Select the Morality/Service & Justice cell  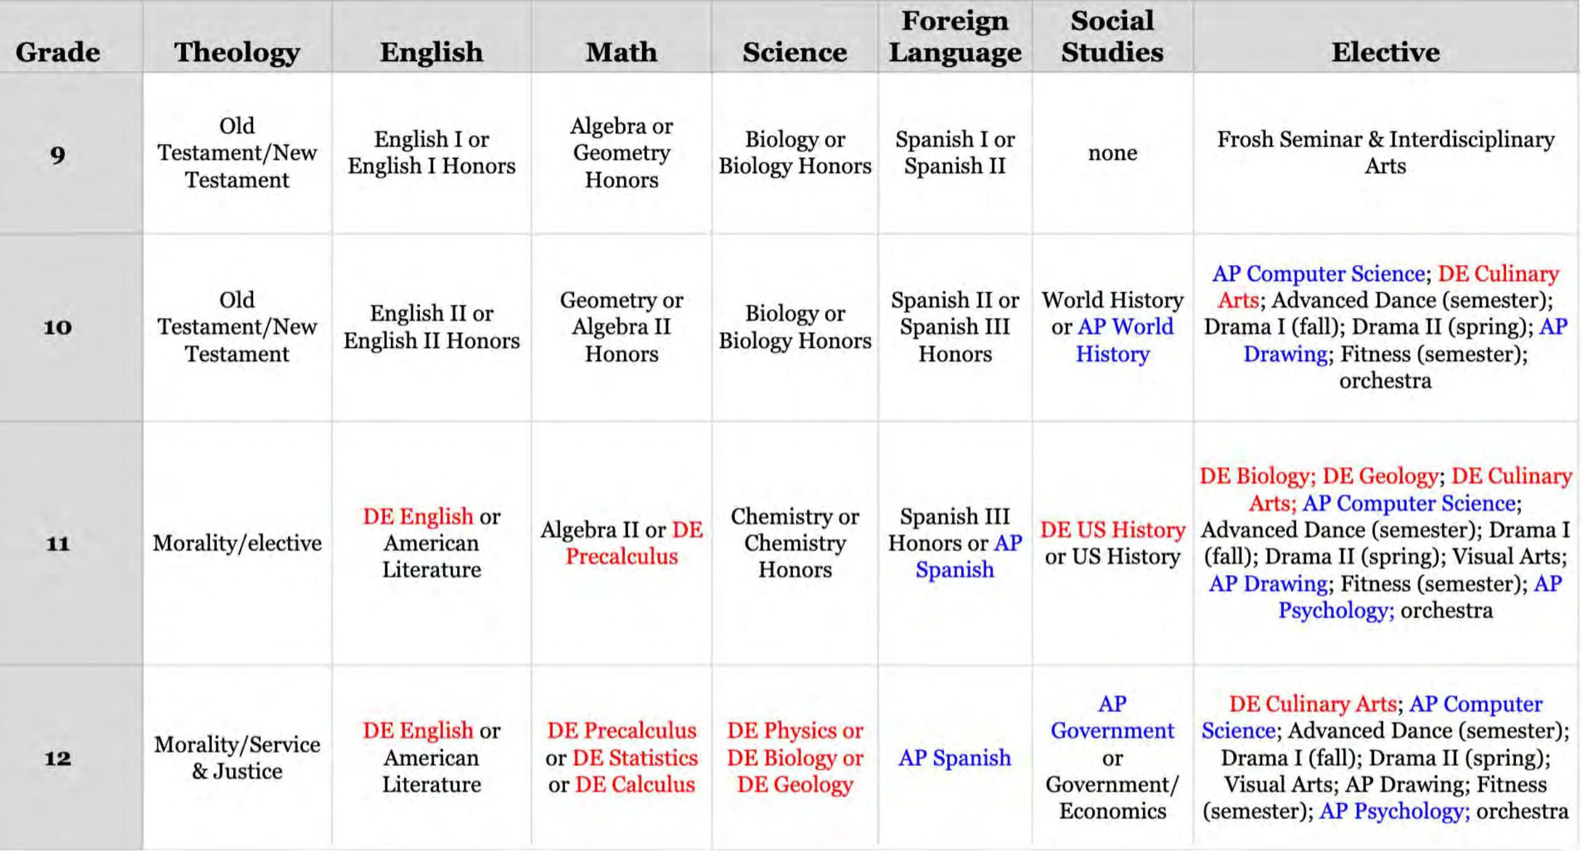point(237,758)
